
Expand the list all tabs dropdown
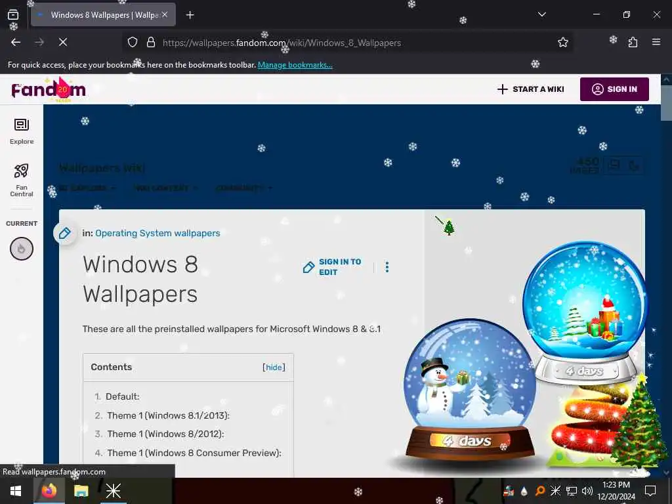pos(541,14)
